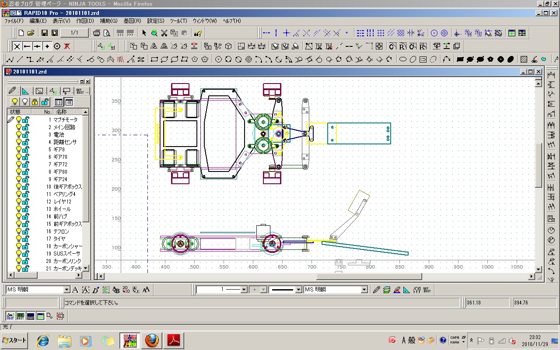Open Firefox from the taskbar

pos(152,340)
